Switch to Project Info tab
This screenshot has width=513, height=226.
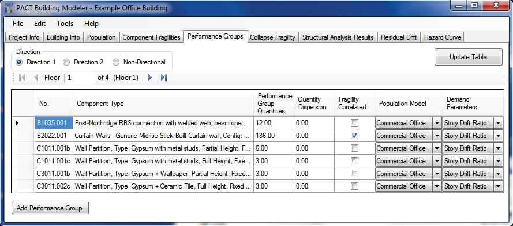pos(24,37)
